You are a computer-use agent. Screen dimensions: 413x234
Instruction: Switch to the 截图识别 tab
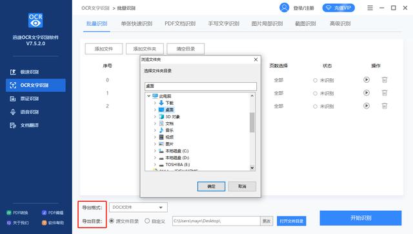pos(305,23)
